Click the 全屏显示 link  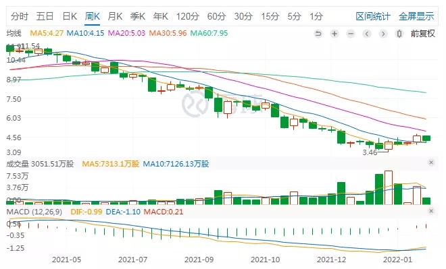tap(416, 16)
